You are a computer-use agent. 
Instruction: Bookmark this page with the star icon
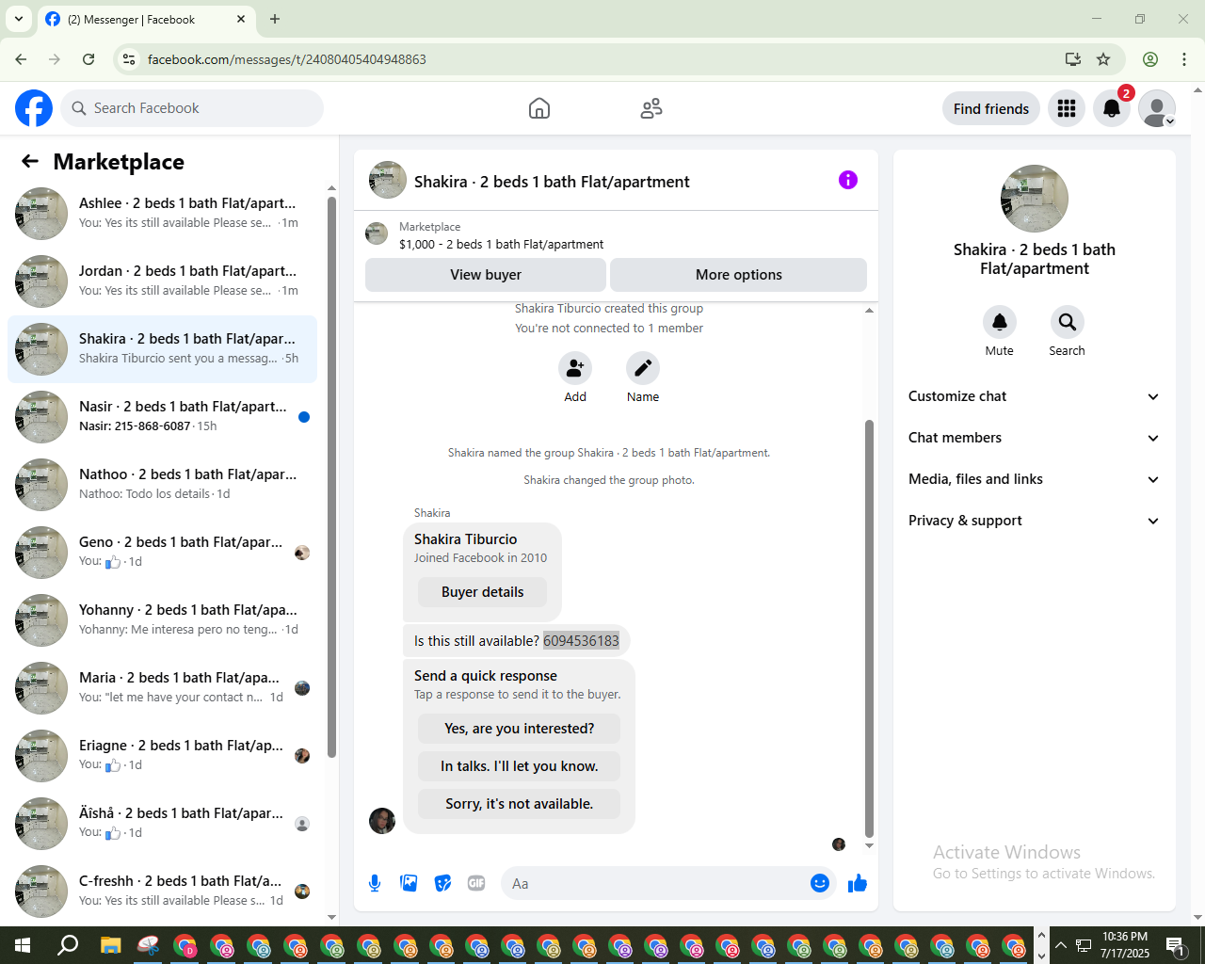tap(1103, 59)
